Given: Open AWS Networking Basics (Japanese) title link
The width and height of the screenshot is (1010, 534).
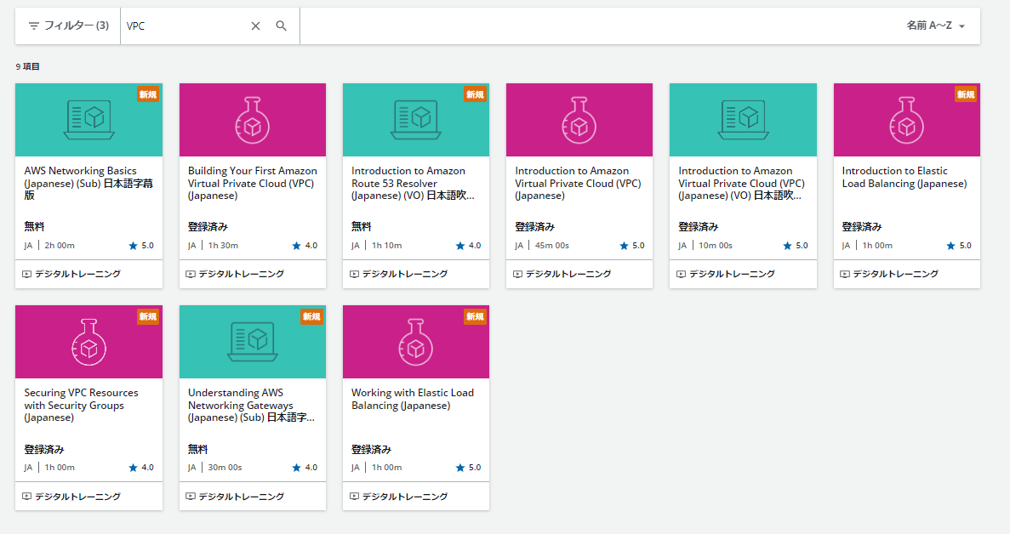Looking at the screenshot, I should point(88,183).
